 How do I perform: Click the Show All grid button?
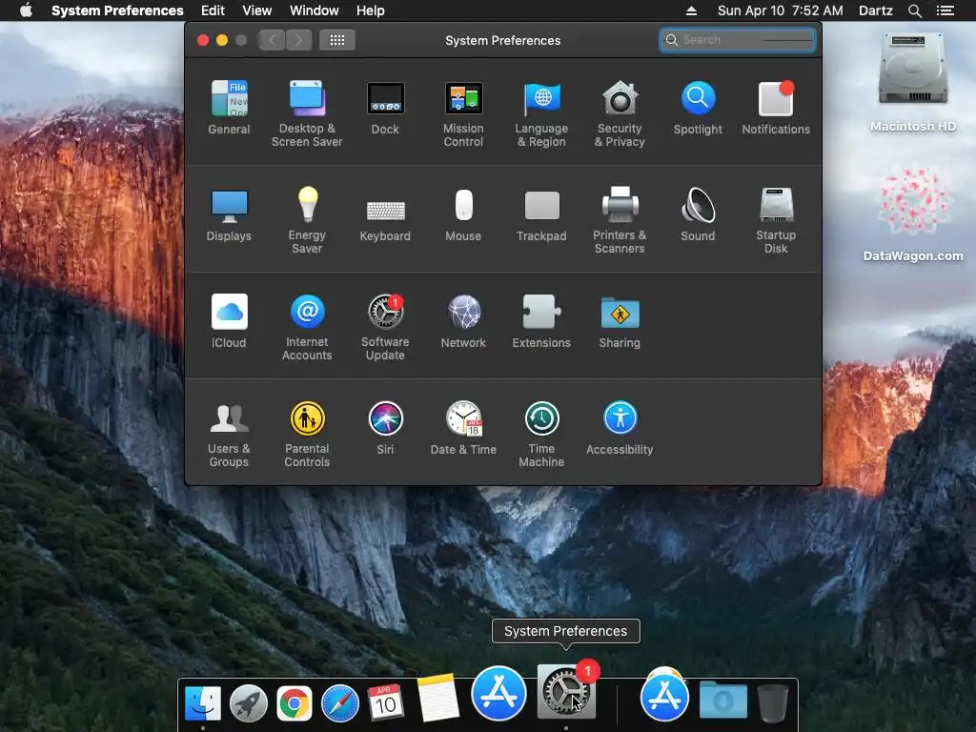[336, 40]
